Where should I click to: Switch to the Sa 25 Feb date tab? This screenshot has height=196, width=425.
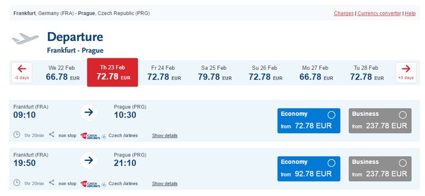click(x=215, y=73)
